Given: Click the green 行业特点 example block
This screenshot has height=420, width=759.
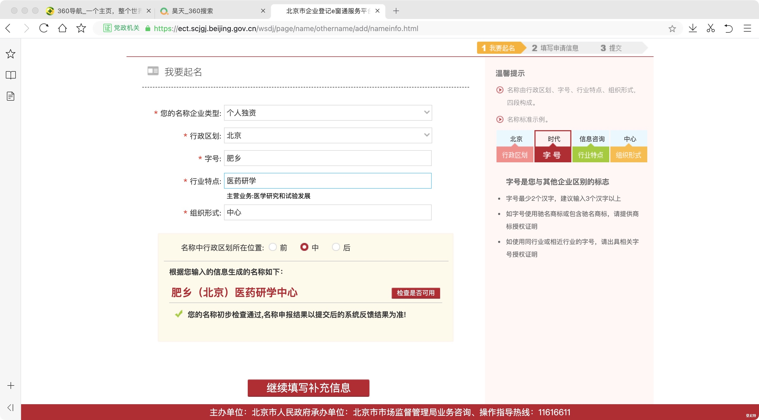Looking at the screenshot, I should tap(590, 155).
